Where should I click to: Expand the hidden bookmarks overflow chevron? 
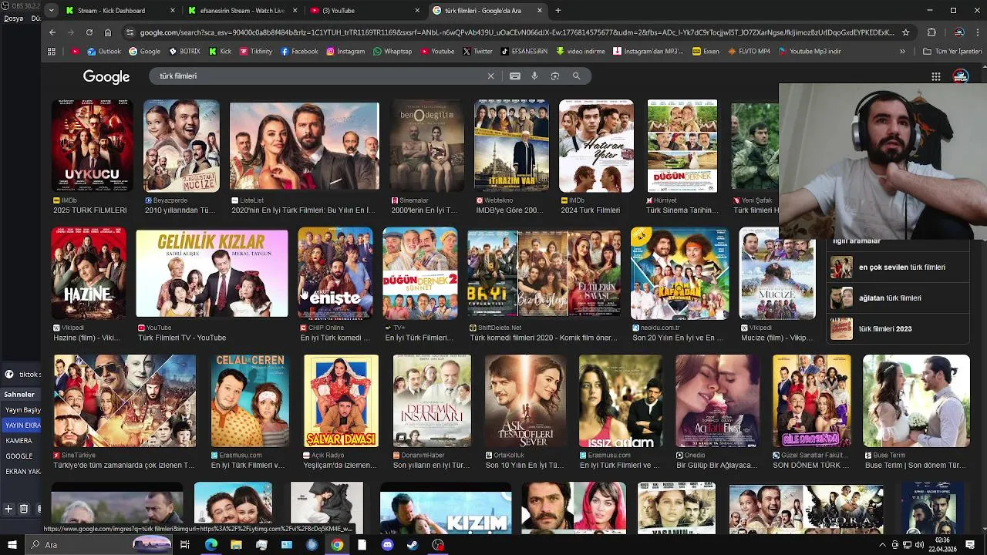902,52
